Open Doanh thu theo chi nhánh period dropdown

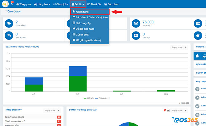(179, 110)
